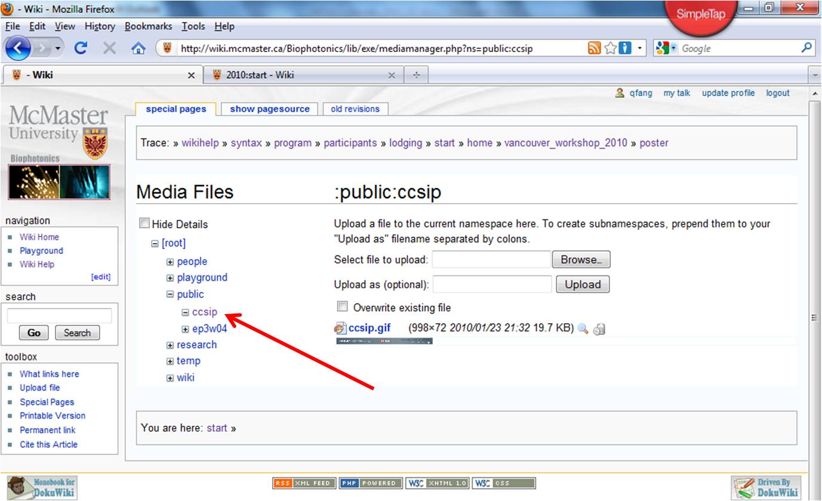
Task: Click the delete icon next to ccsip.gif
Action: coord(599,329)
